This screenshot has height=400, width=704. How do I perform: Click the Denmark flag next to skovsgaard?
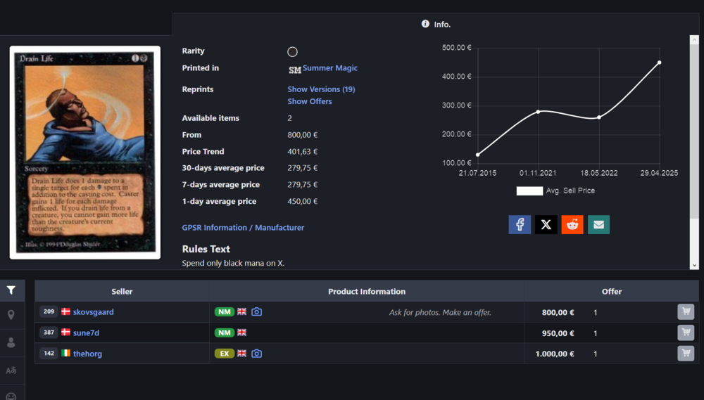[65, 311]
